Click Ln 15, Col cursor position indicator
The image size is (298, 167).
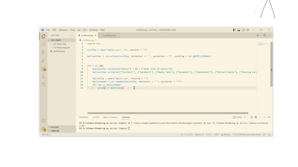(187, 135)
